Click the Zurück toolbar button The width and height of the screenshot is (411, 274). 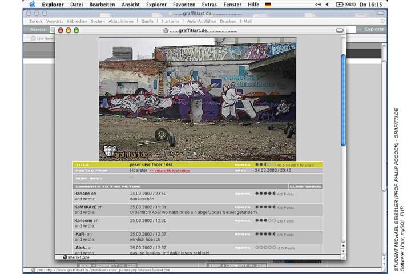point(36,21)
